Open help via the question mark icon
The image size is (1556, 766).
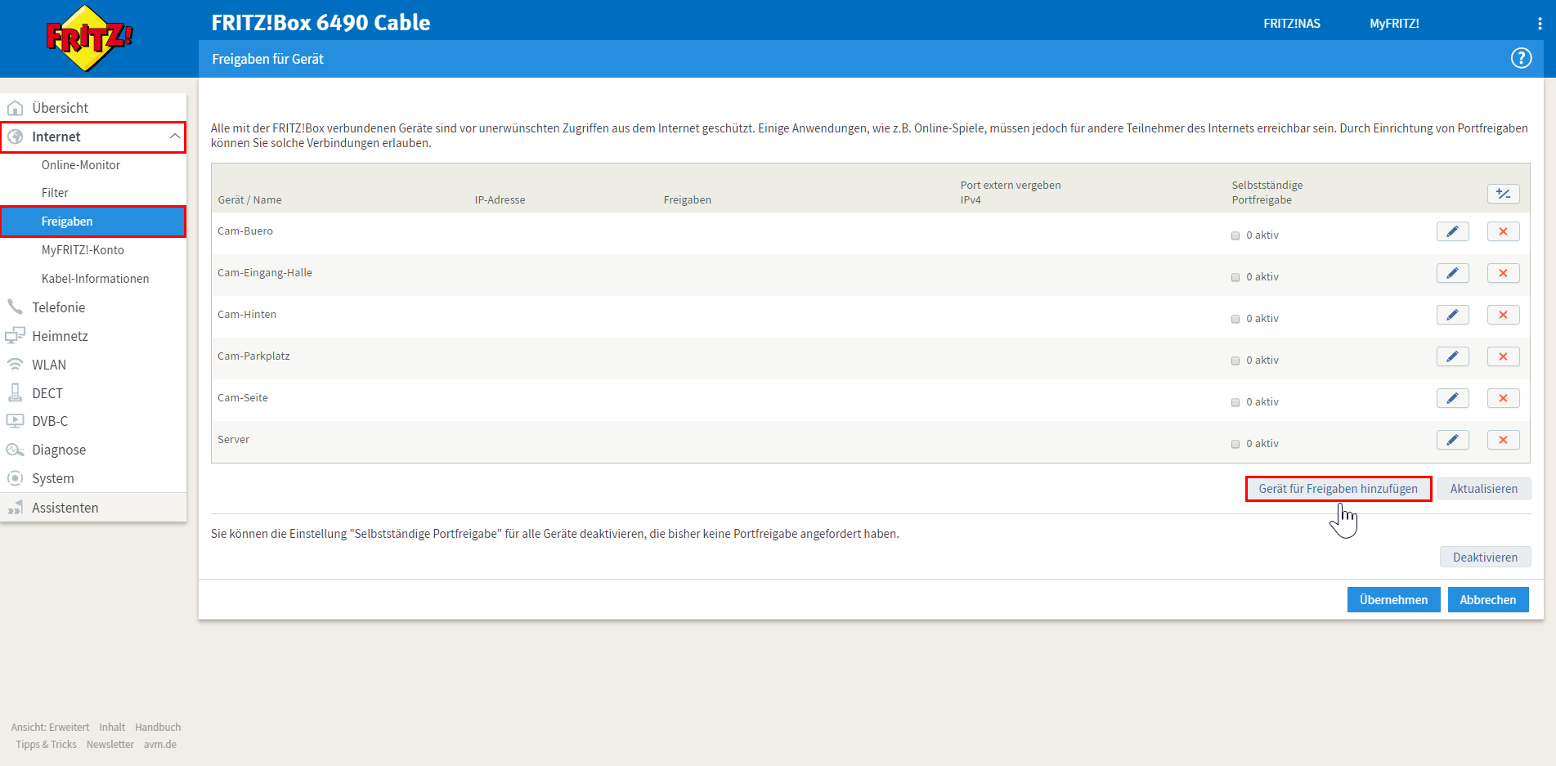(x=1521, y=59)
